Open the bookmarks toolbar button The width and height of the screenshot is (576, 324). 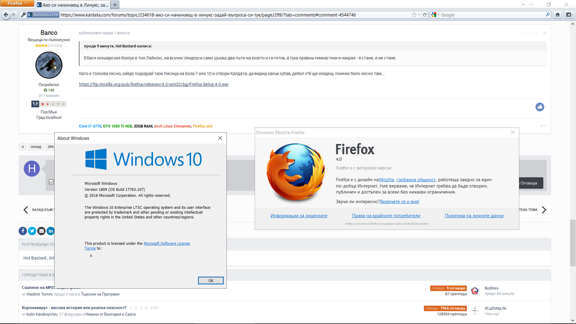(x=569, y=15)
